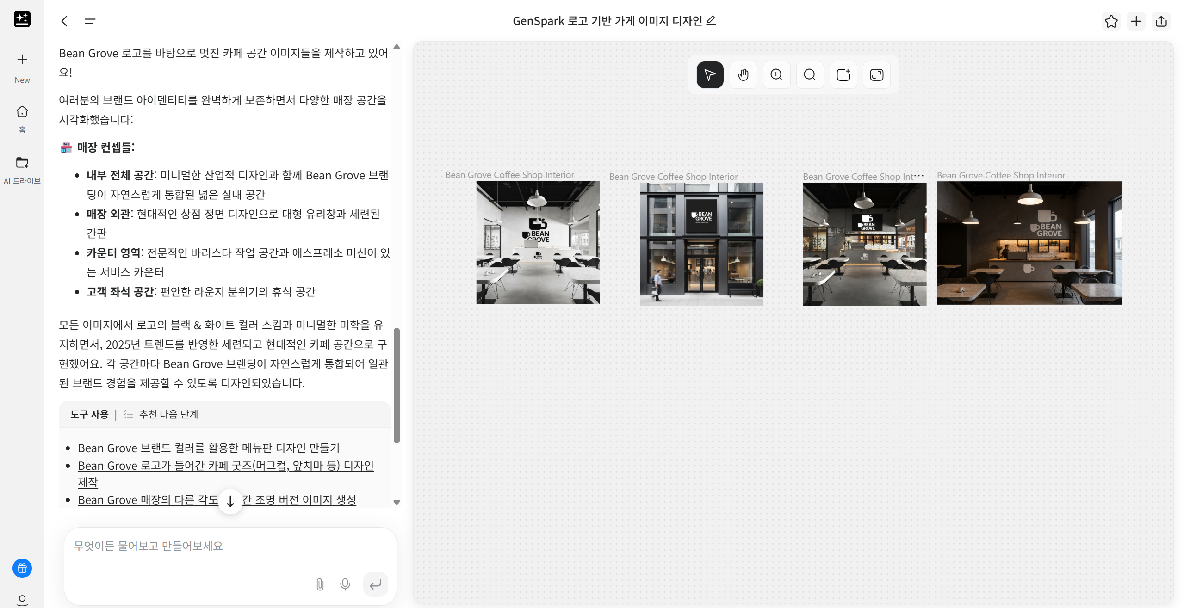Select the Hand pan tool on canvas toolbar
The height and width of the screenshot is (608, 1184).
[x=743, y=74]
